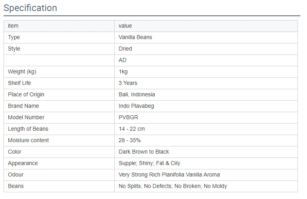Select the 1kg weight value
This screenshot has height=199, width=307.
pyautogui.click(x=123, y=71)
